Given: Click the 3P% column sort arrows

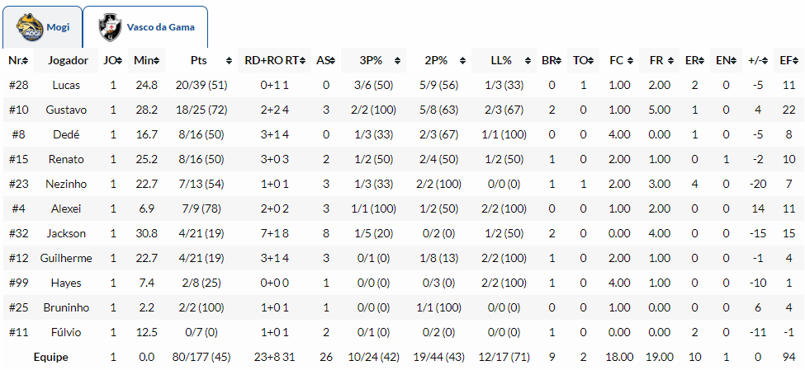Looking at the screenshot, I should (399, 61).
